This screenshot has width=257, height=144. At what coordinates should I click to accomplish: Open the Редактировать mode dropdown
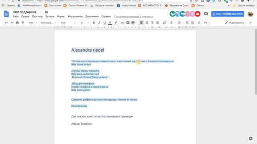[x=236, y=23]
